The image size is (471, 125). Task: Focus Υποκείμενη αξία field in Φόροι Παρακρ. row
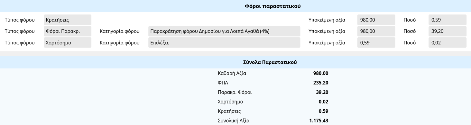tap(376, 31)
